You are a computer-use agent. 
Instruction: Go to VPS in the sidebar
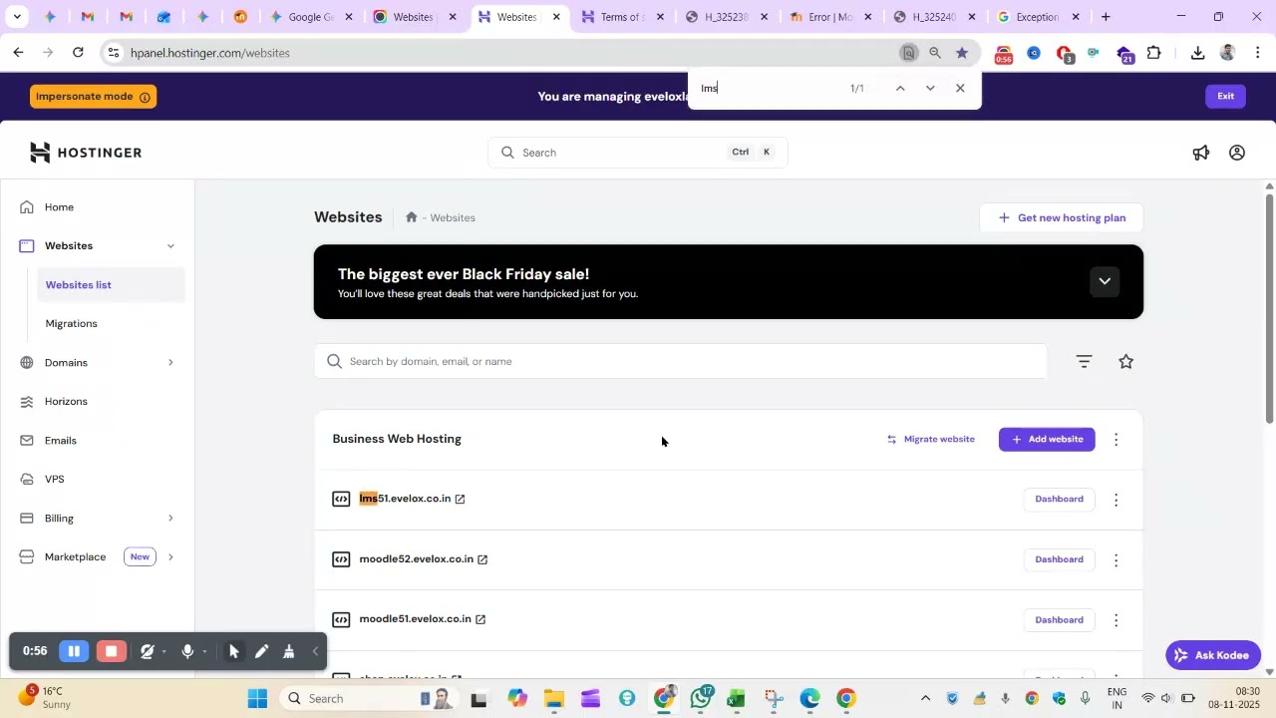tap(54, 480)
